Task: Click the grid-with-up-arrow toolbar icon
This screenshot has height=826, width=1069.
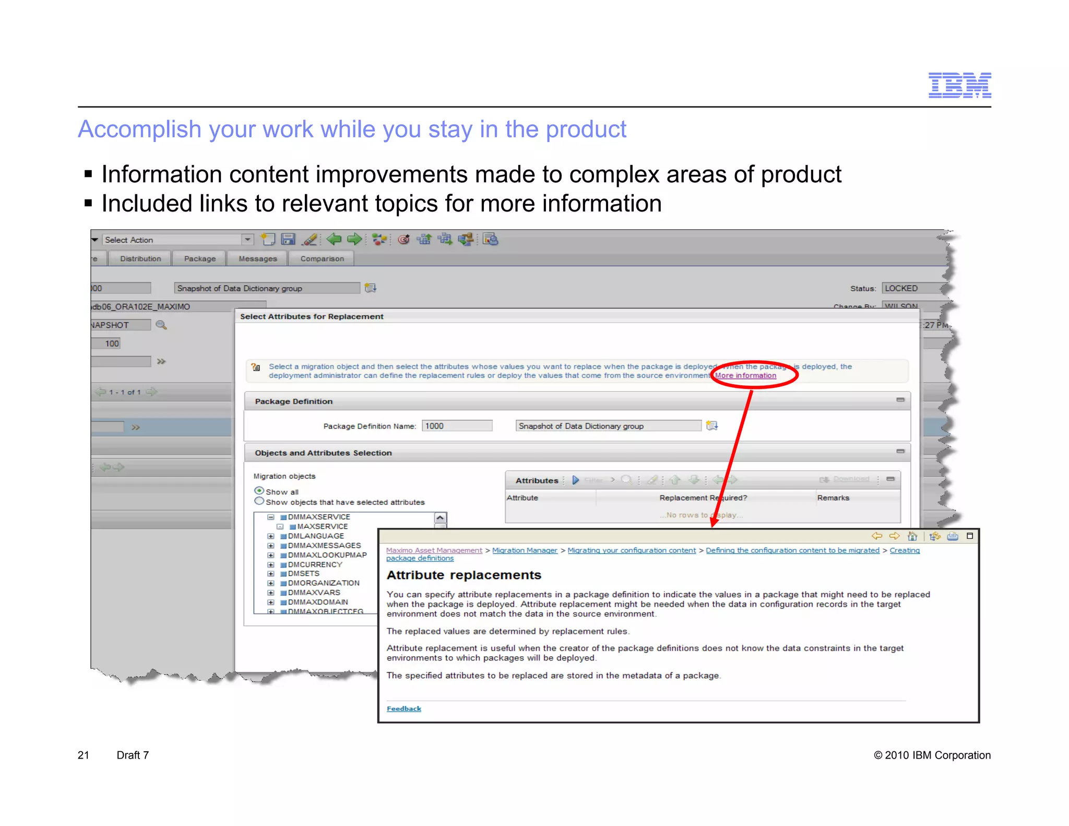Action: pos(424,240)
